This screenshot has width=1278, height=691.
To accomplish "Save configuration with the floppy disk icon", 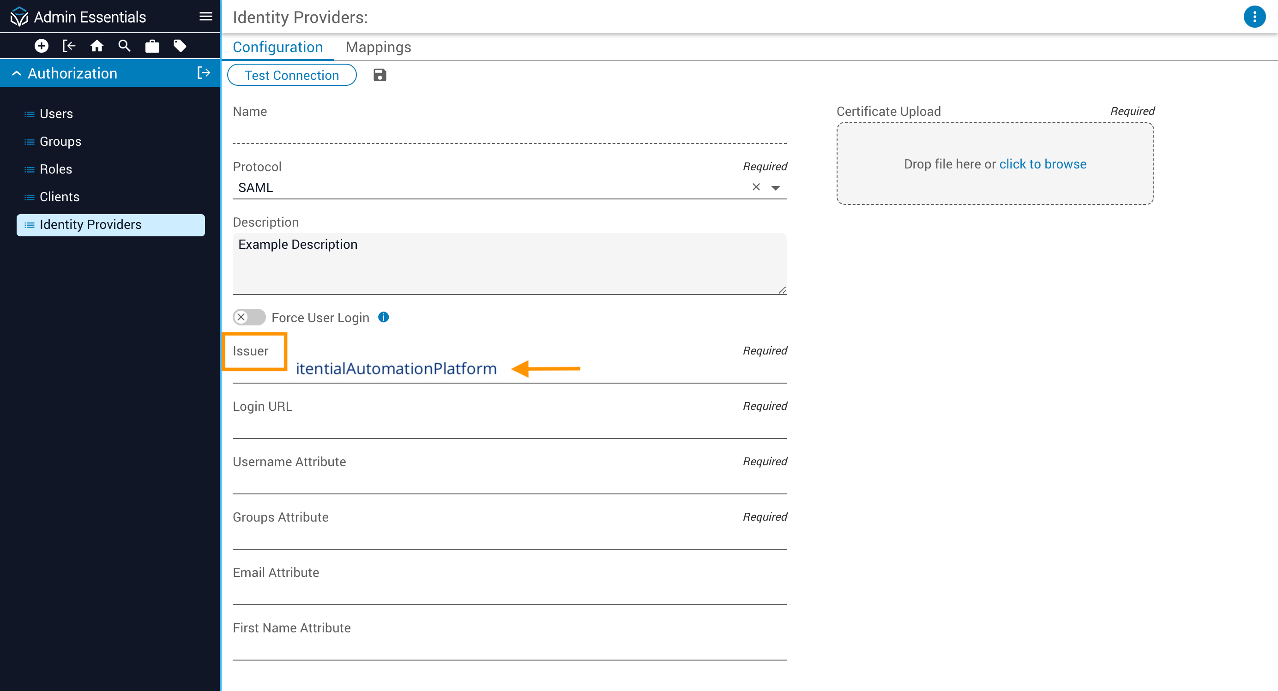I will click(380, 75).
